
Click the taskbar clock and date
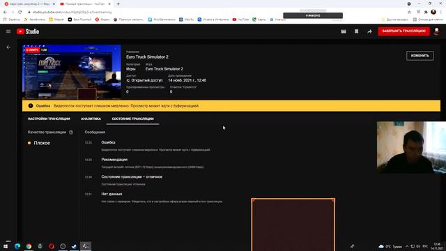click(x=437, y=246)
